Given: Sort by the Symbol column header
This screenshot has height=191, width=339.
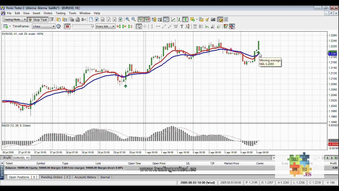Looking at the screenshot, I should click(x=41, y=163).
